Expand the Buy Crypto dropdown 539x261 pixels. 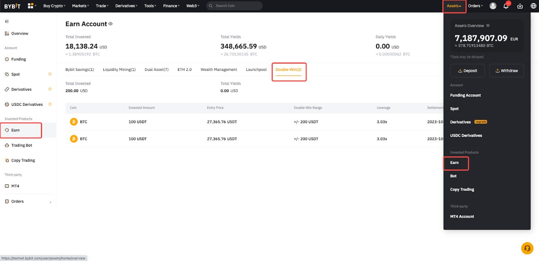coord(54,6)
